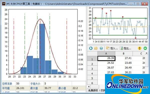Select row header 6
Screen dimensions: 150x94
(x=92, y=82)
